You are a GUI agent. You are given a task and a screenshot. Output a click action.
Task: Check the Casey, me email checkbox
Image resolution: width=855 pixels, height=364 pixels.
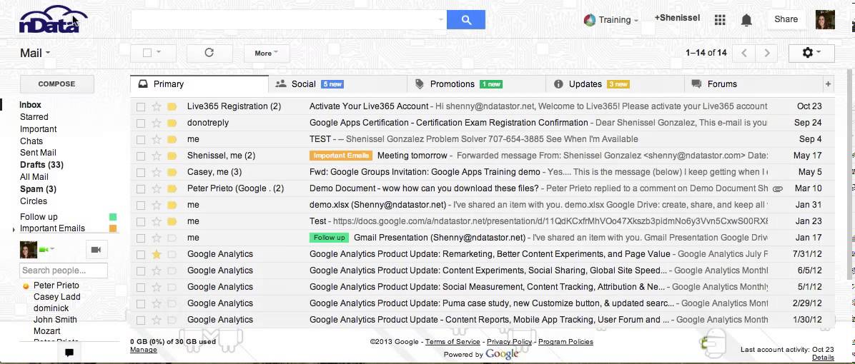click(141, 173)
